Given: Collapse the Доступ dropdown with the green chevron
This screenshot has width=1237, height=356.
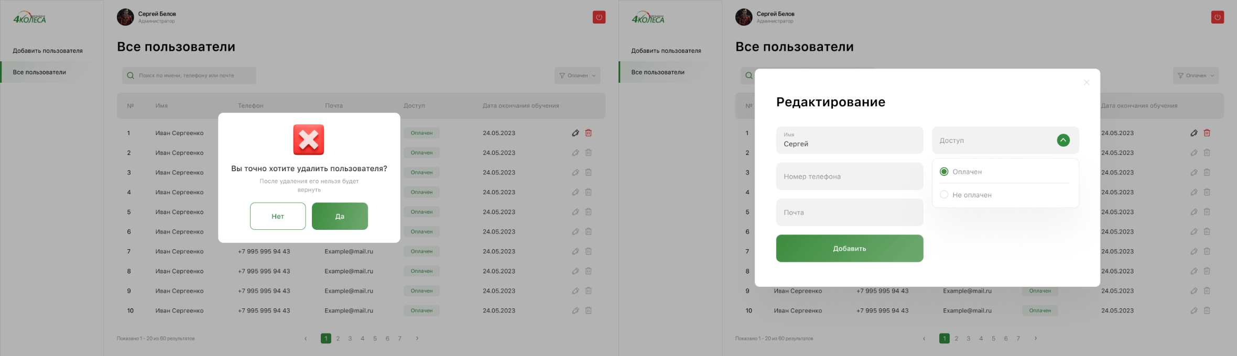Looking at the screenshot, I should click(x=1063, y=140).
